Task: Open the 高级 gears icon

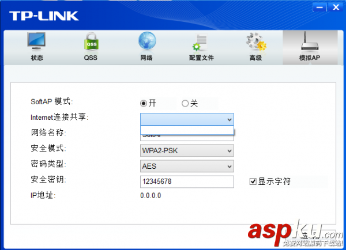Action: (x=256, y=41)
